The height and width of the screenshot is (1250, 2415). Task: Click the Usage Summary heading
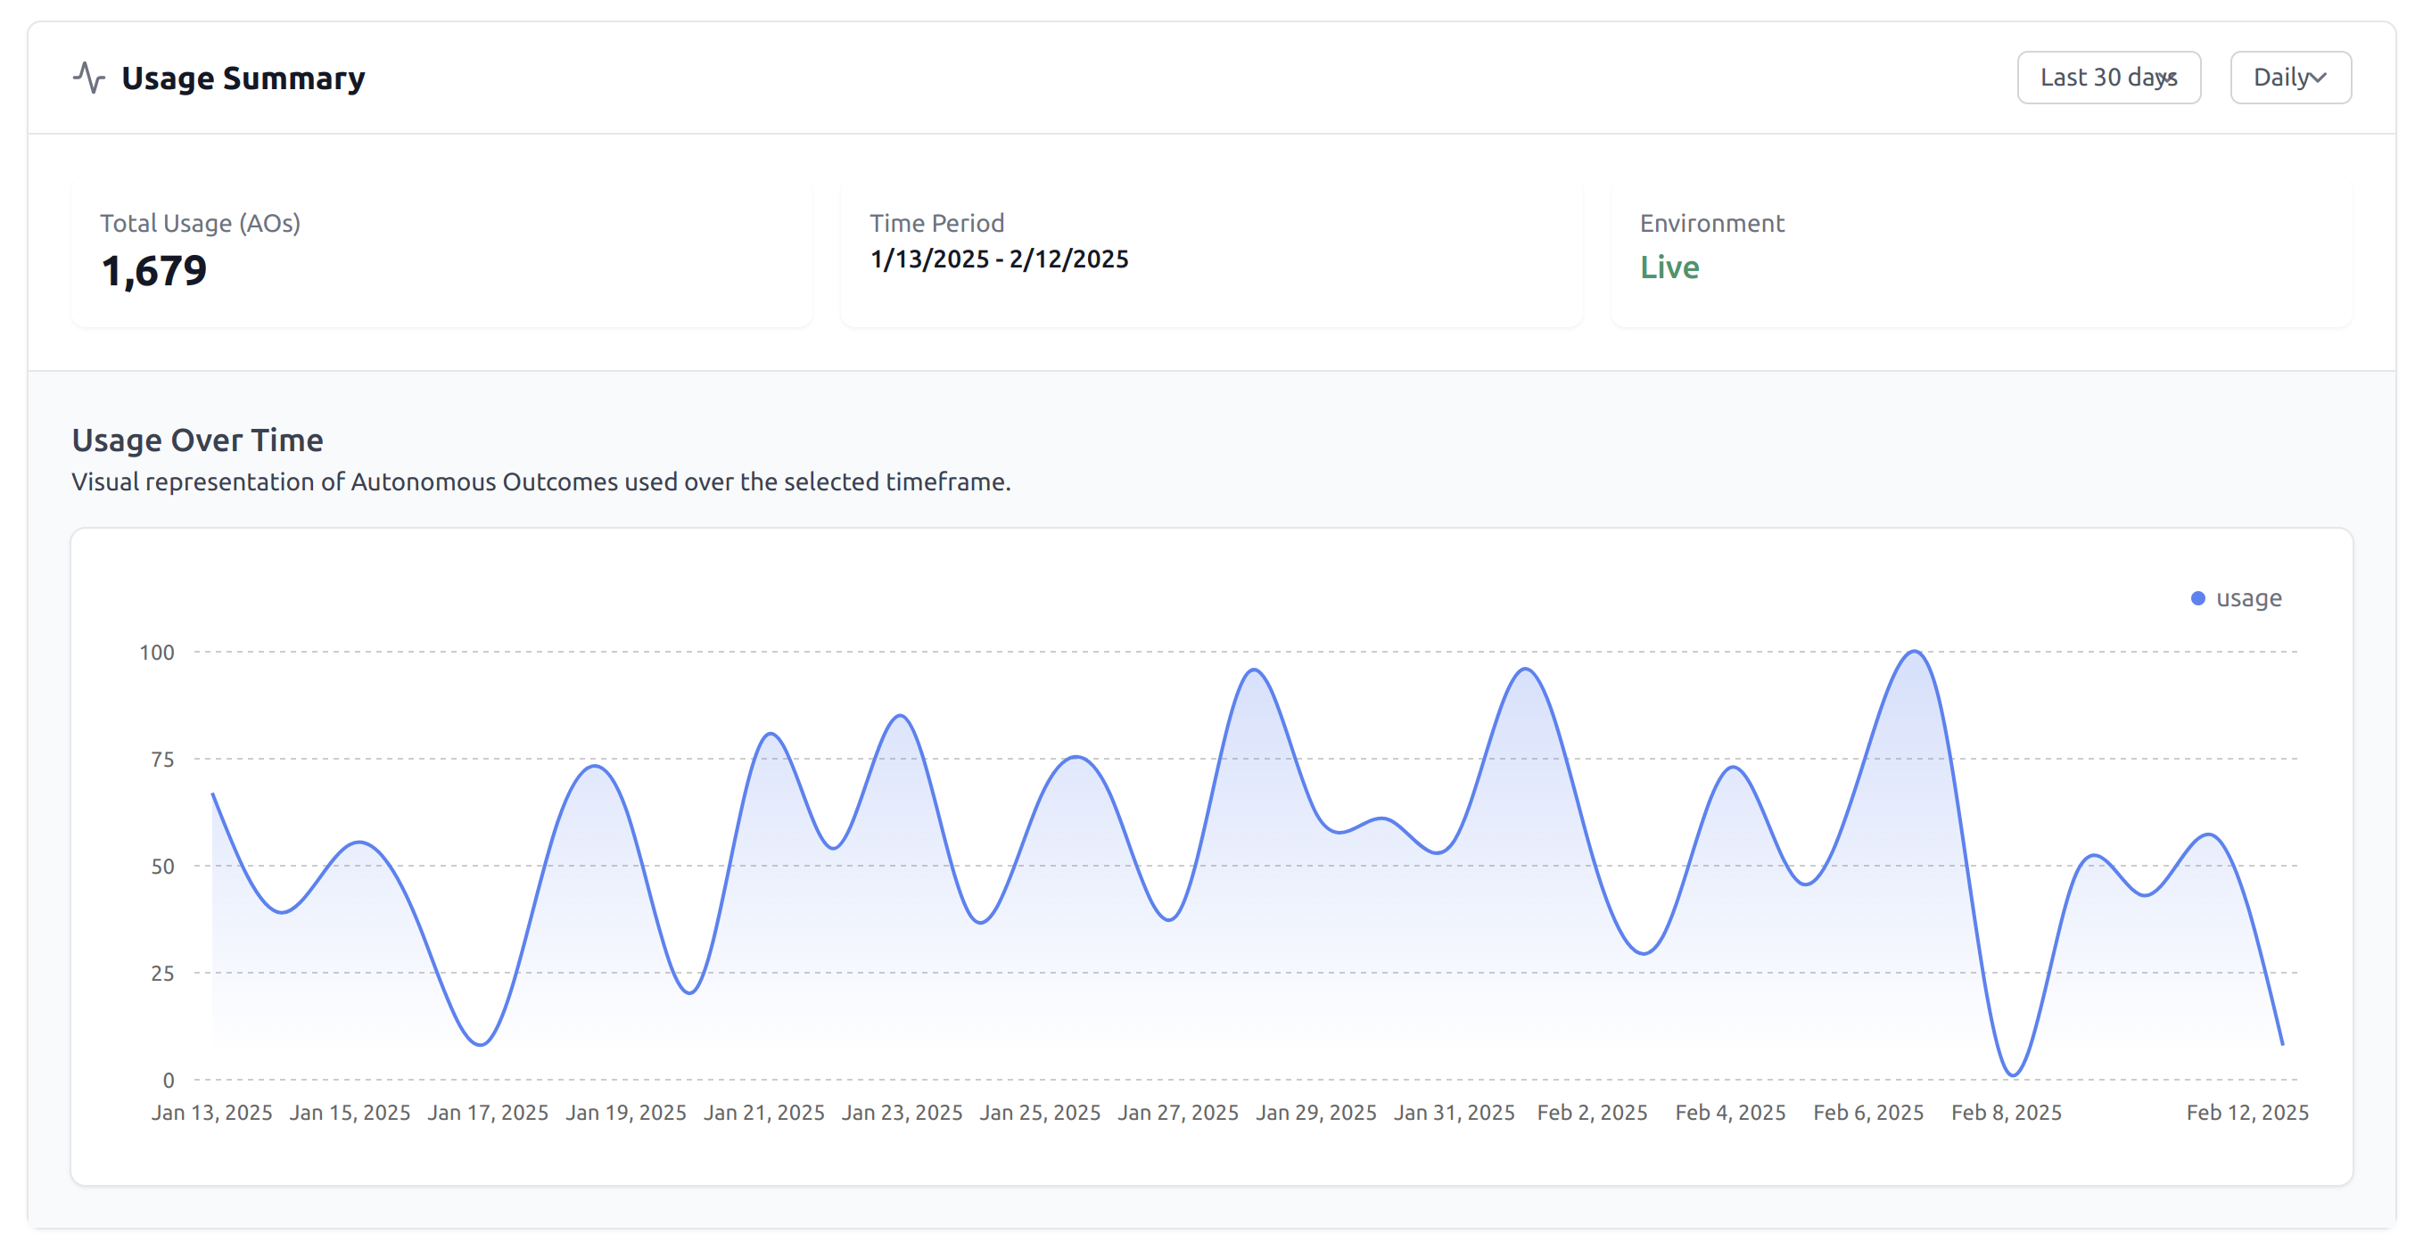coord(243,78)
